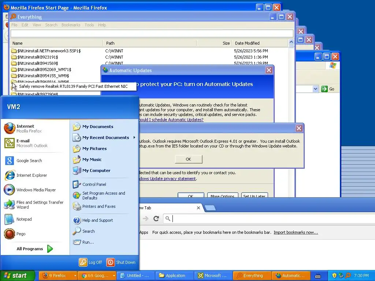Viewport: 375px width, 281px height.
Task: Expand All Programs list
Action: tap(35, 249)
